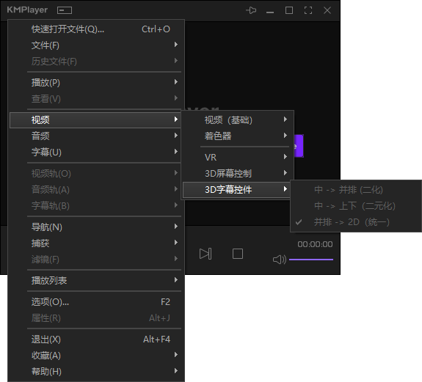Click the F2 shortcut label
422x382 pixels.
(166, 301)
